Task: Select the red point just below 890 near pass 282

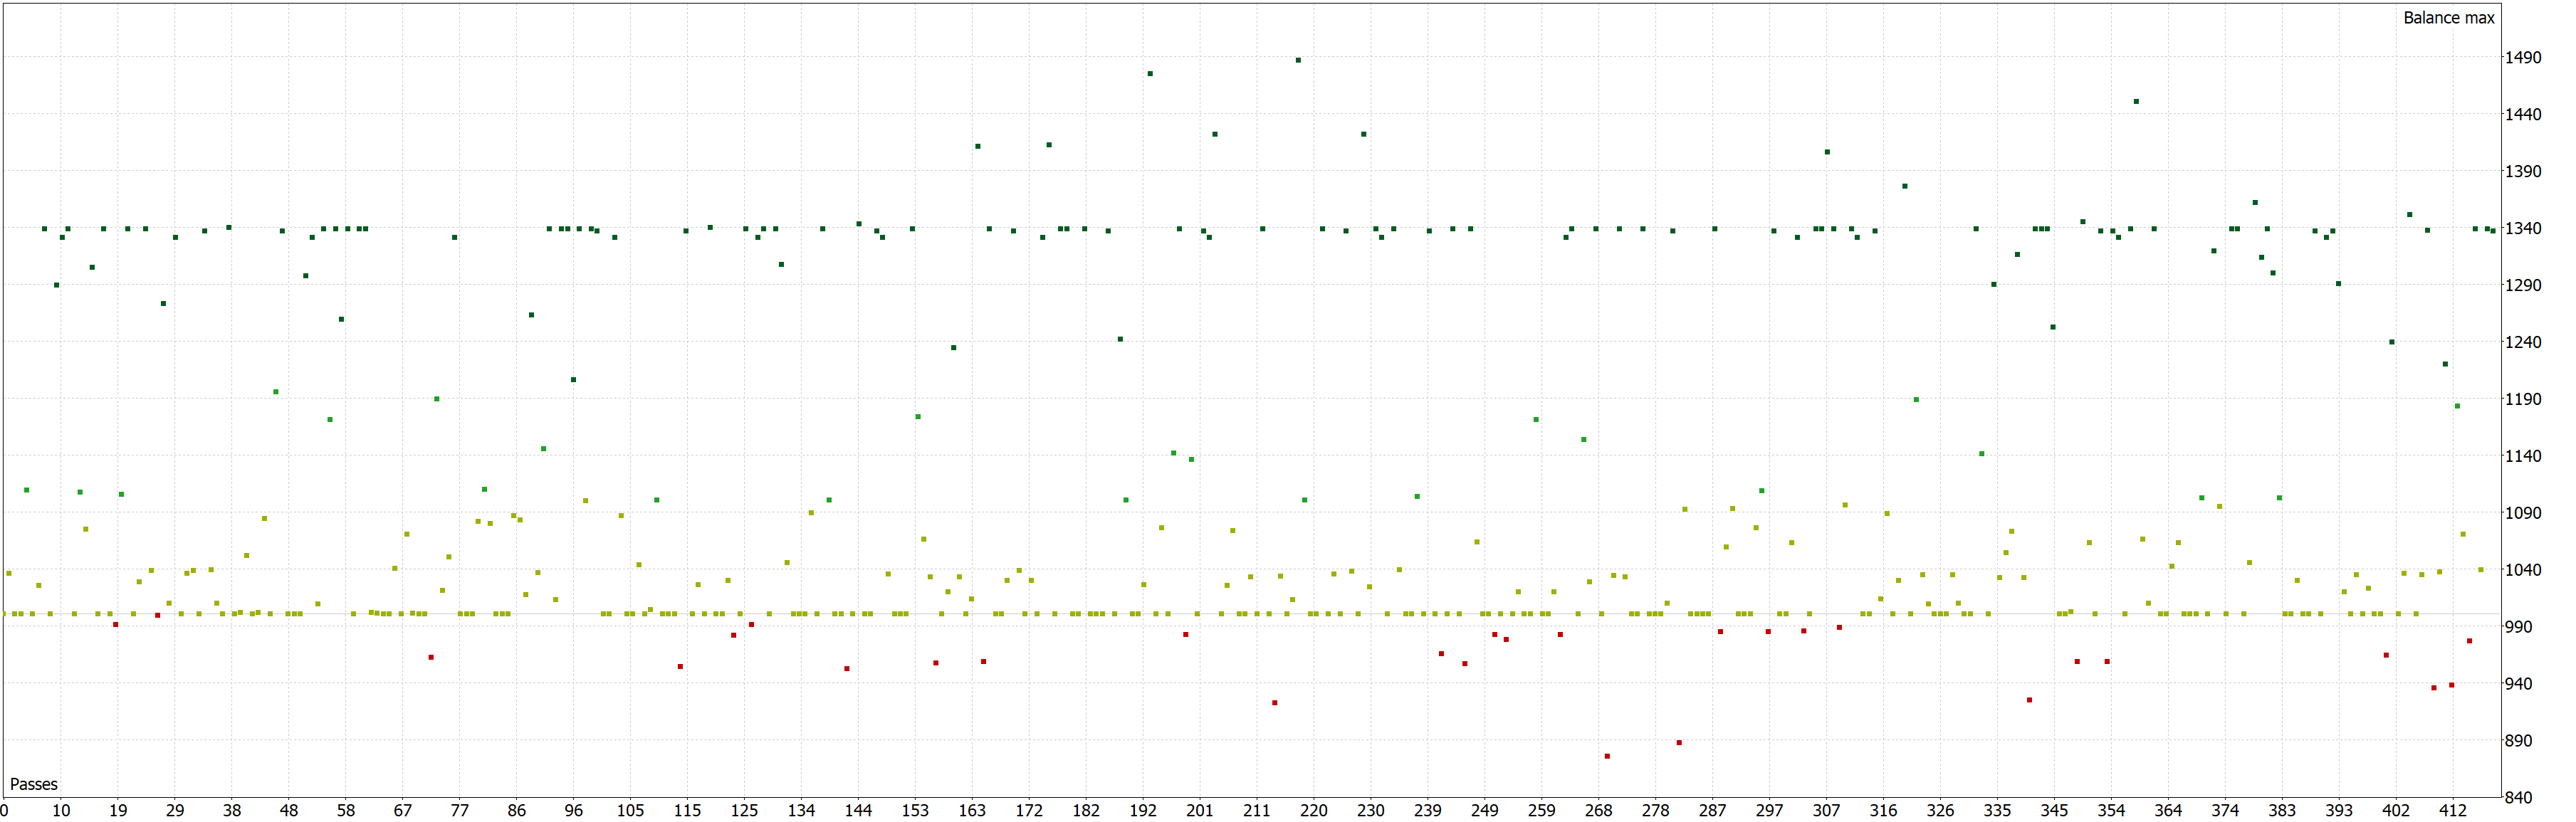Action: tap(1679, 743)
